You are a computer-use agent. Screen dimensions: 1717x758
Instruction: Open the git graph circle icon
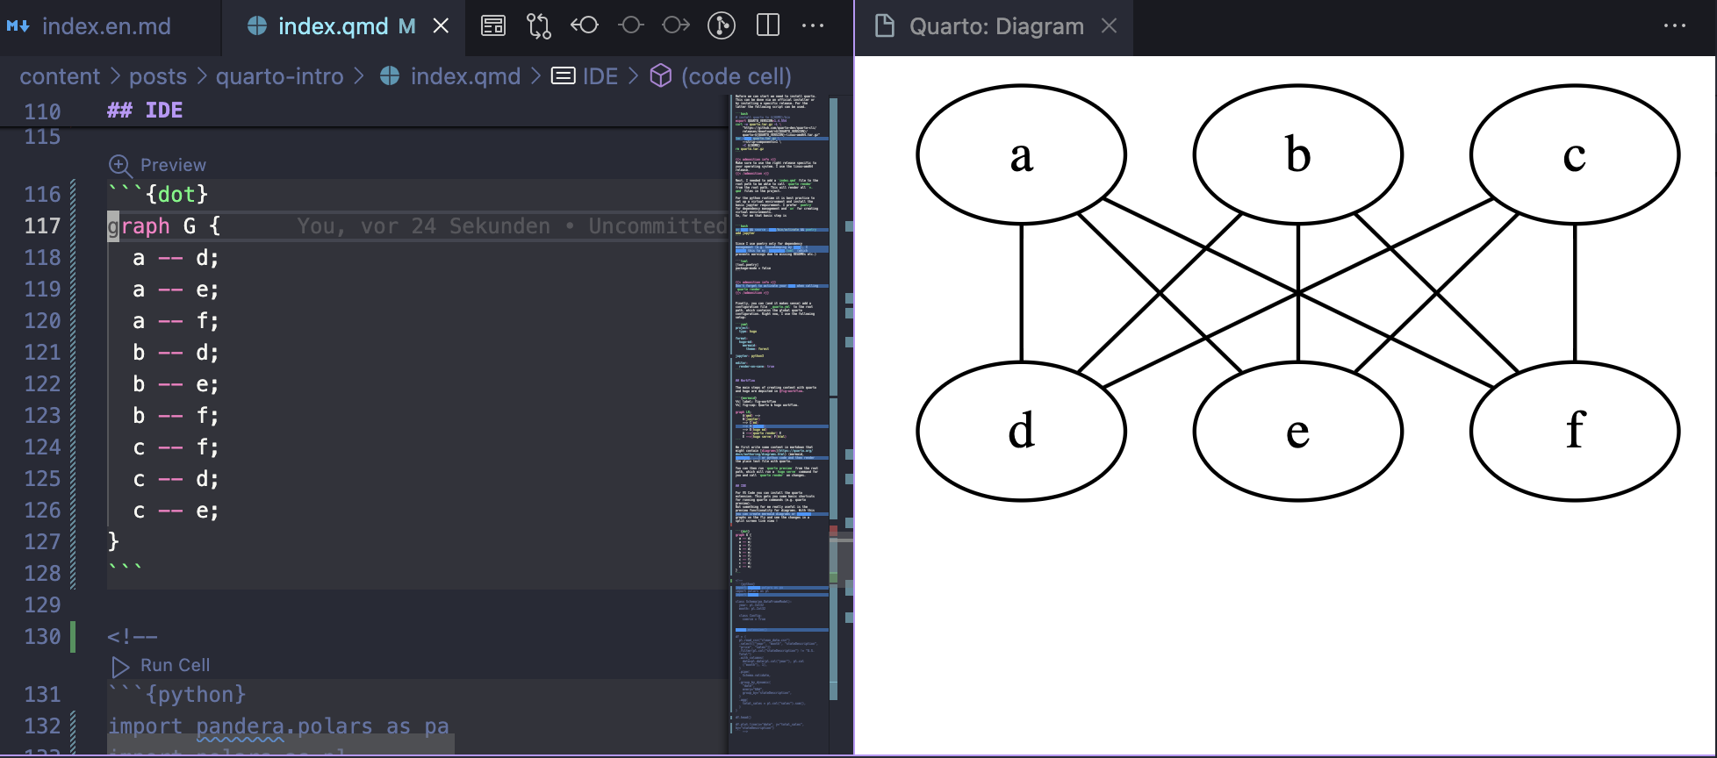[722, 25]
